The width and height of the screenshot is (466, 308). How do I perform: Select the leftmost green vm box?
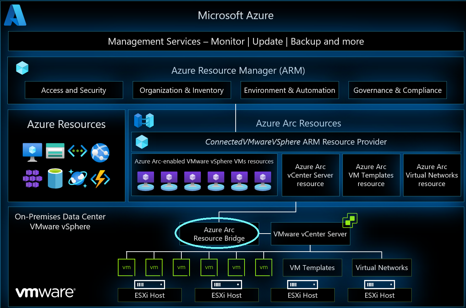pos(126,267)
